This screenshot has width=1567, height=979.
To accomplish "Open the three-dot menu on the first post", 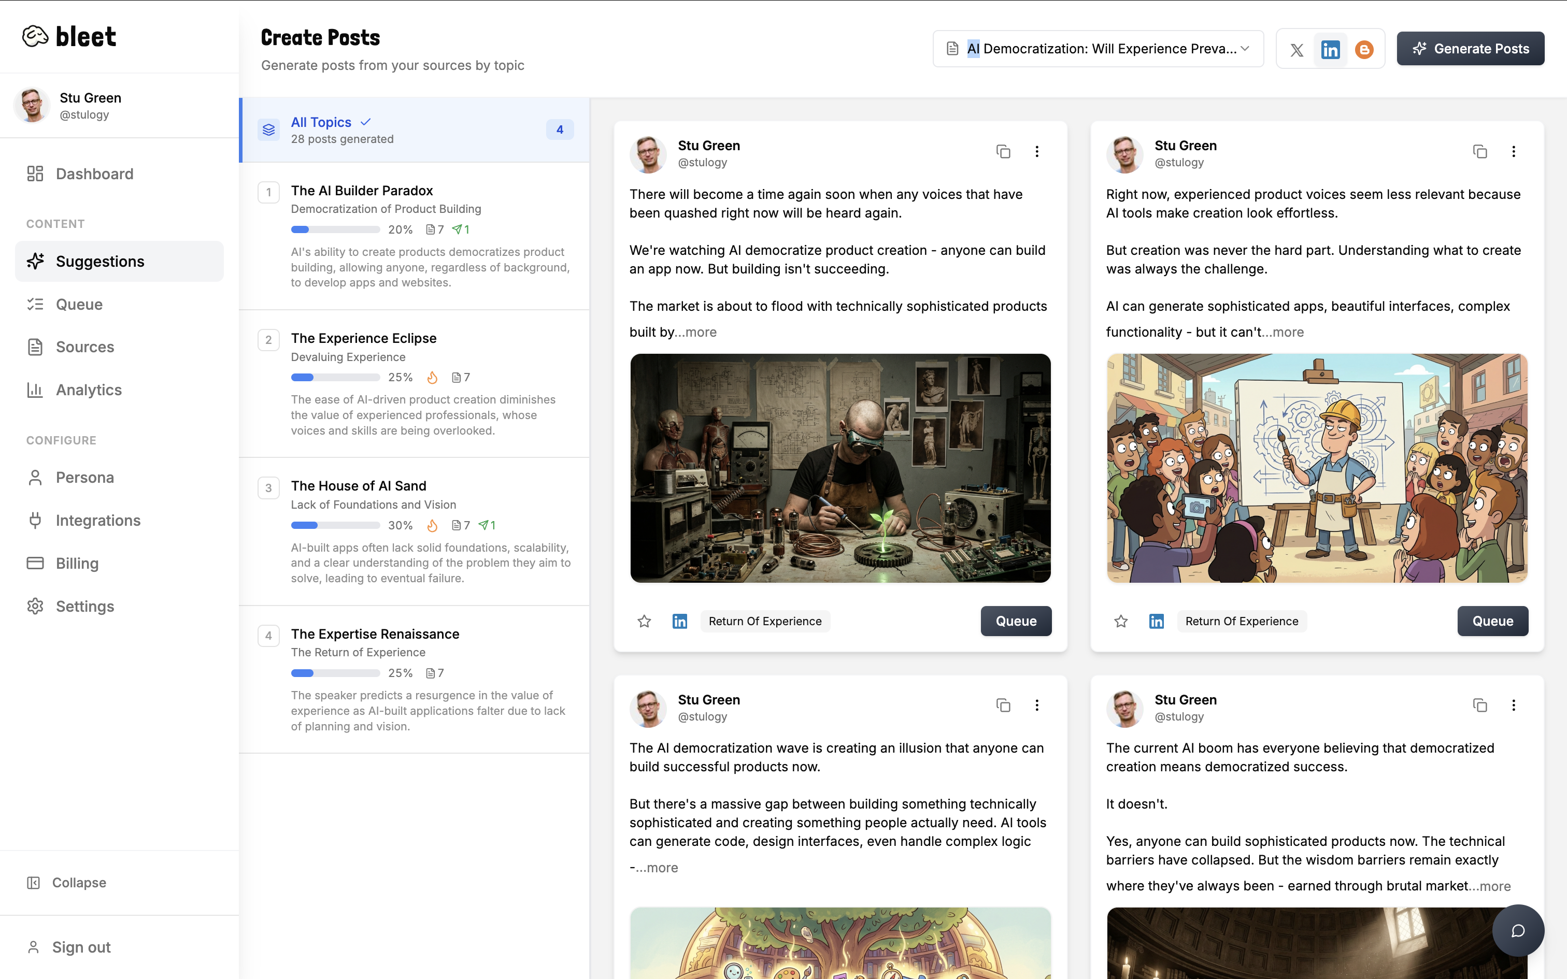I will pyautogui.click(x=1037, y=151).
